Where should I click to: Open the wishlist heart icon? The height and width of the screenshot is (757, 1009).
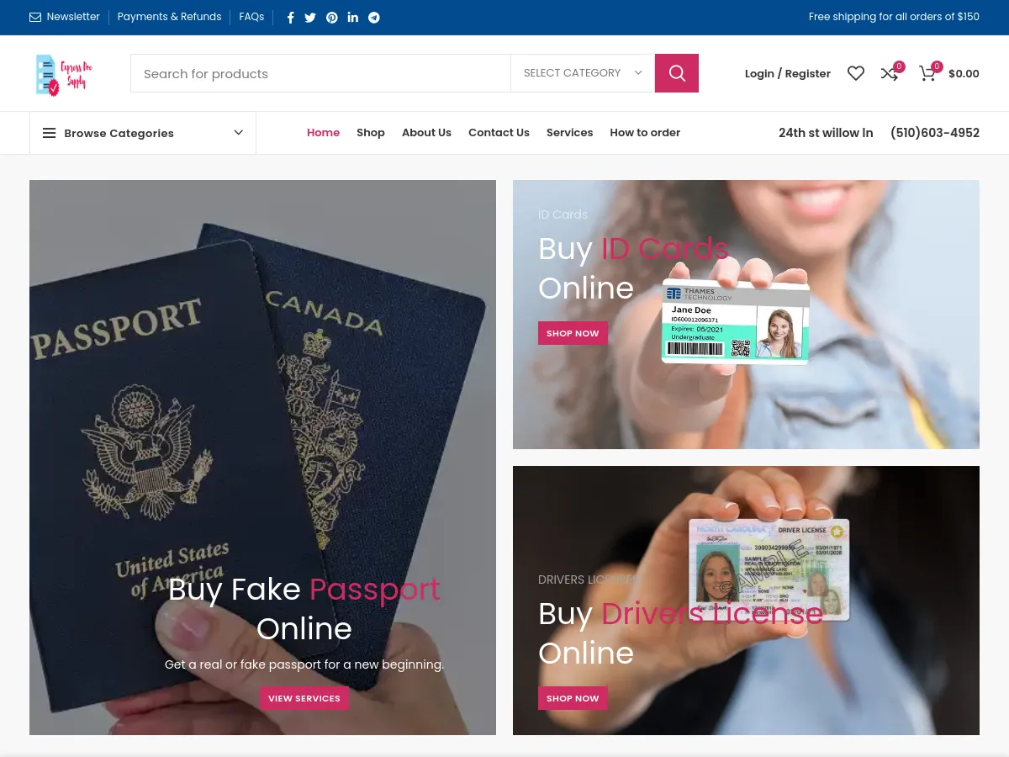click(856, 73)
